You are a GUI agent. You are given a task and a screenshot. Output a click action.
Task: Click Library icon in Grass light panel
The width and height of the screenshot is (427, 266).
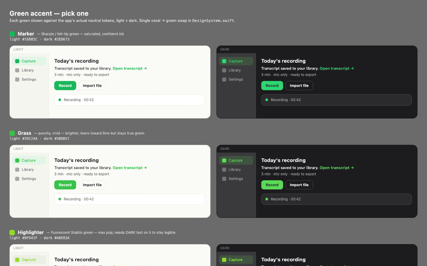coord(17,170)
